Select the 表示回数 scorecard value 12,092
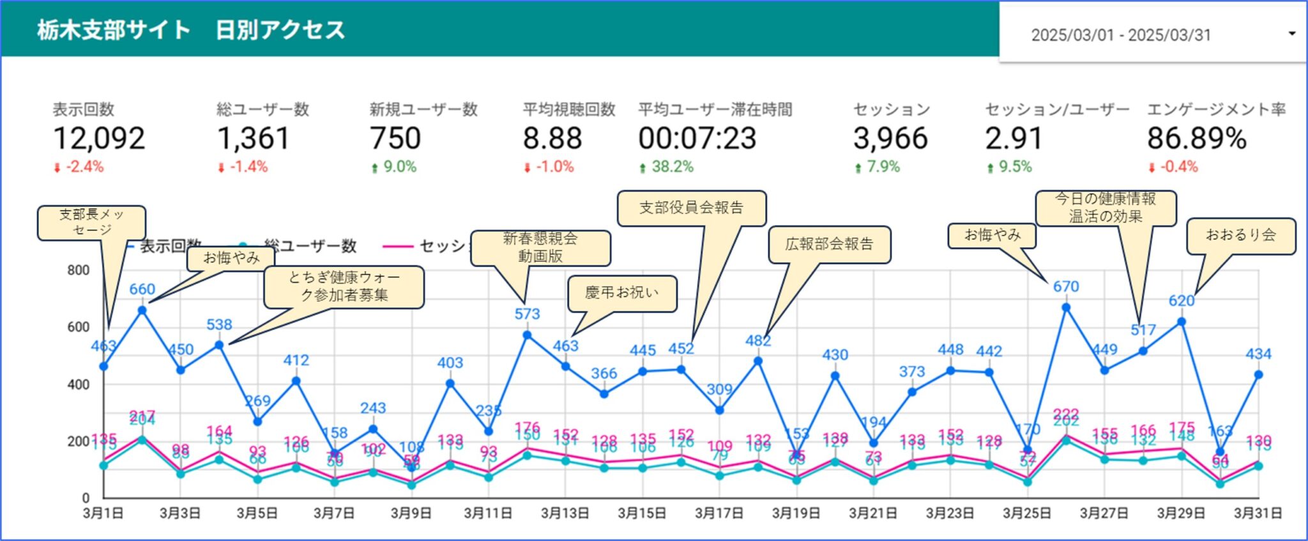The height and width of the screenshot is (541, 1308). click(x=99, y=139)
